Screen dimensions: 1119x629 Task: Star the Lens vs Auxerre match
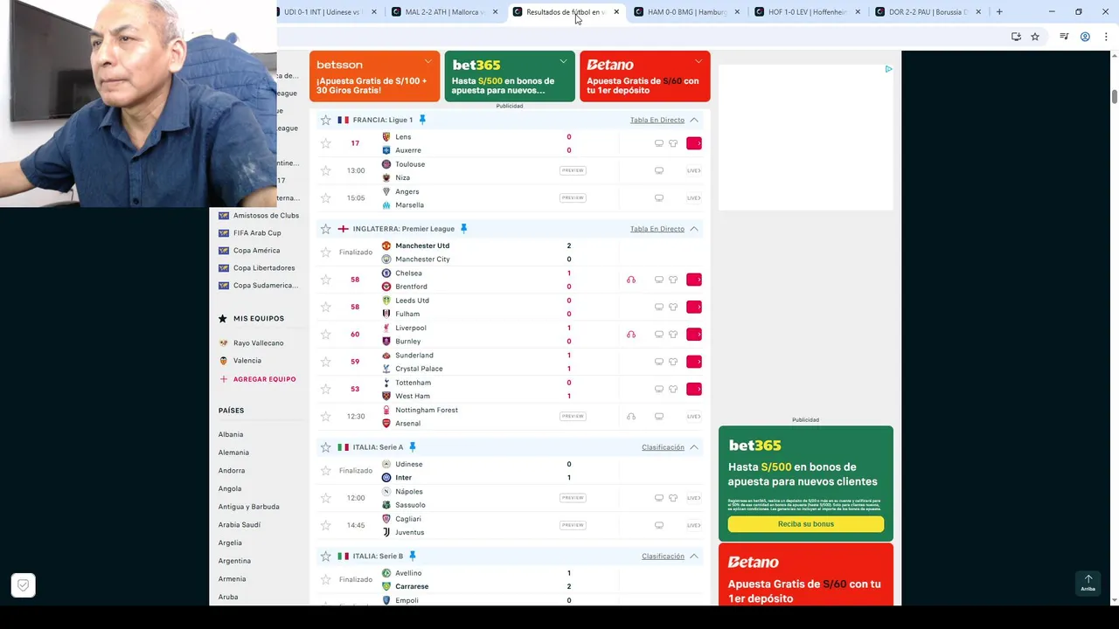[x=325, y=143]
